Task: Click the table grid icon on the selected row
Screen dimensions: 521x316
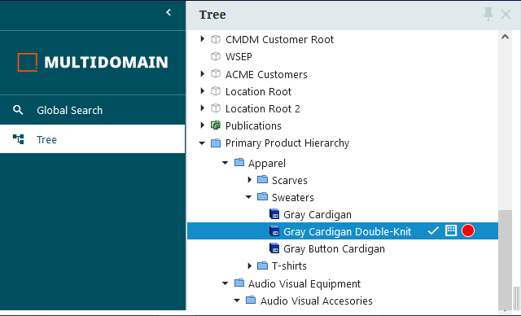Action: [451, 230]
